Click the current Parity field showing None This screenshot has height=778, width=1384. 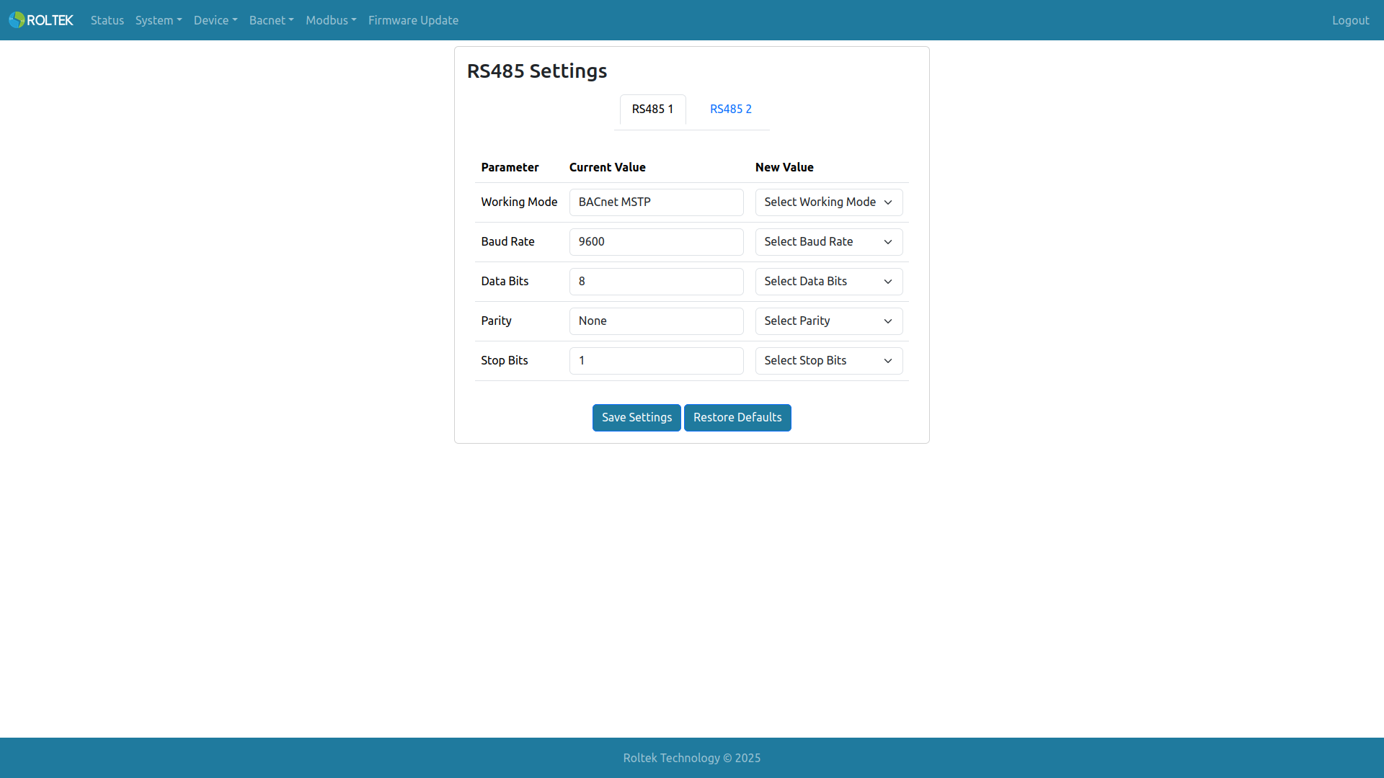[x=656, y=321]
